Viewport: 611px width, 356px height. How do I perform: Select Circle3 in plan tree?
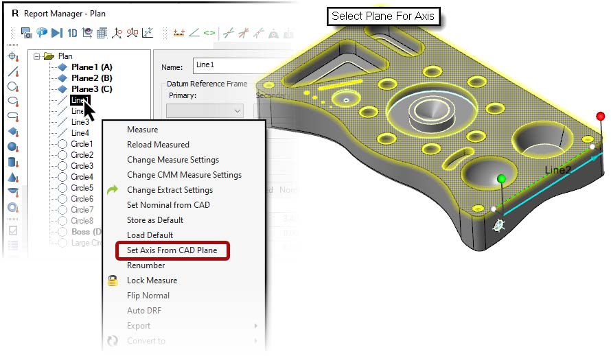[82, 165]
